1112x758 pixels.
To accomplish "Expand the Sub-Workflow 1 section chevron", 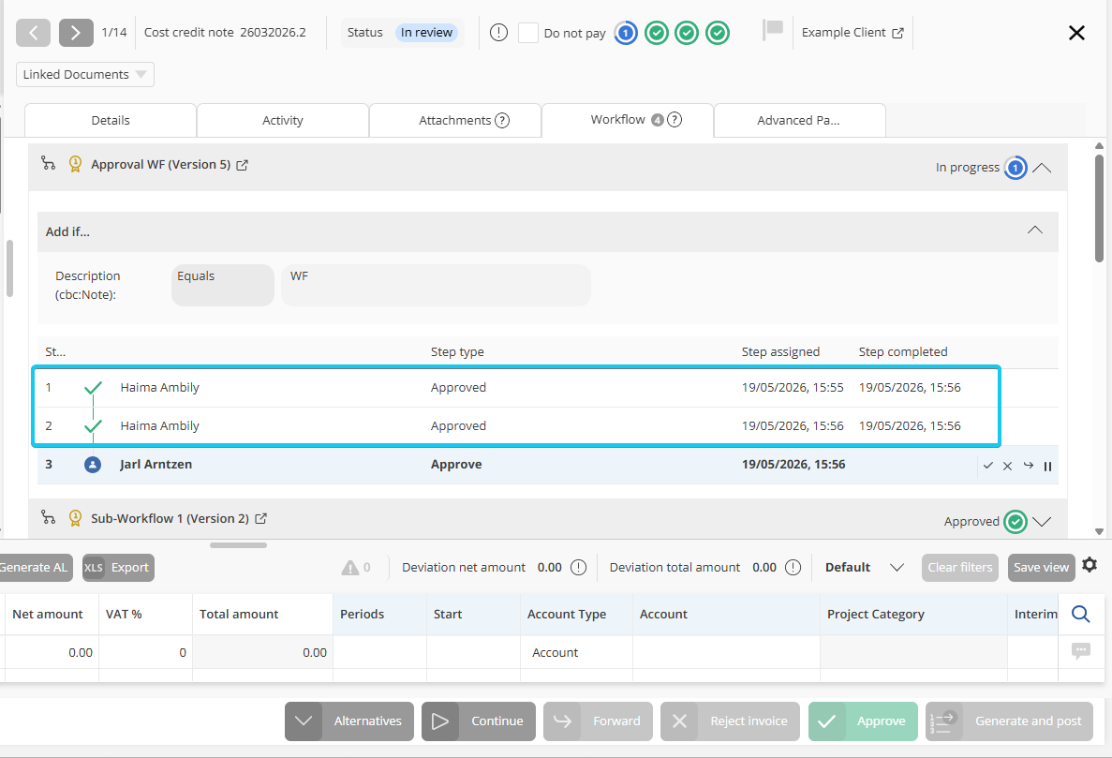I will click(1042, 521).
